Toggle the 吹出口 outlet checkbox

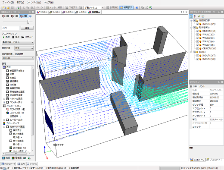pos(7,78)
